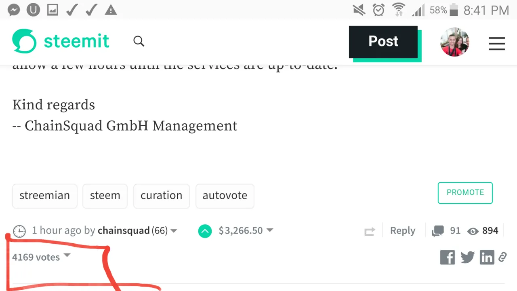Tap the battery indicator

454,10
